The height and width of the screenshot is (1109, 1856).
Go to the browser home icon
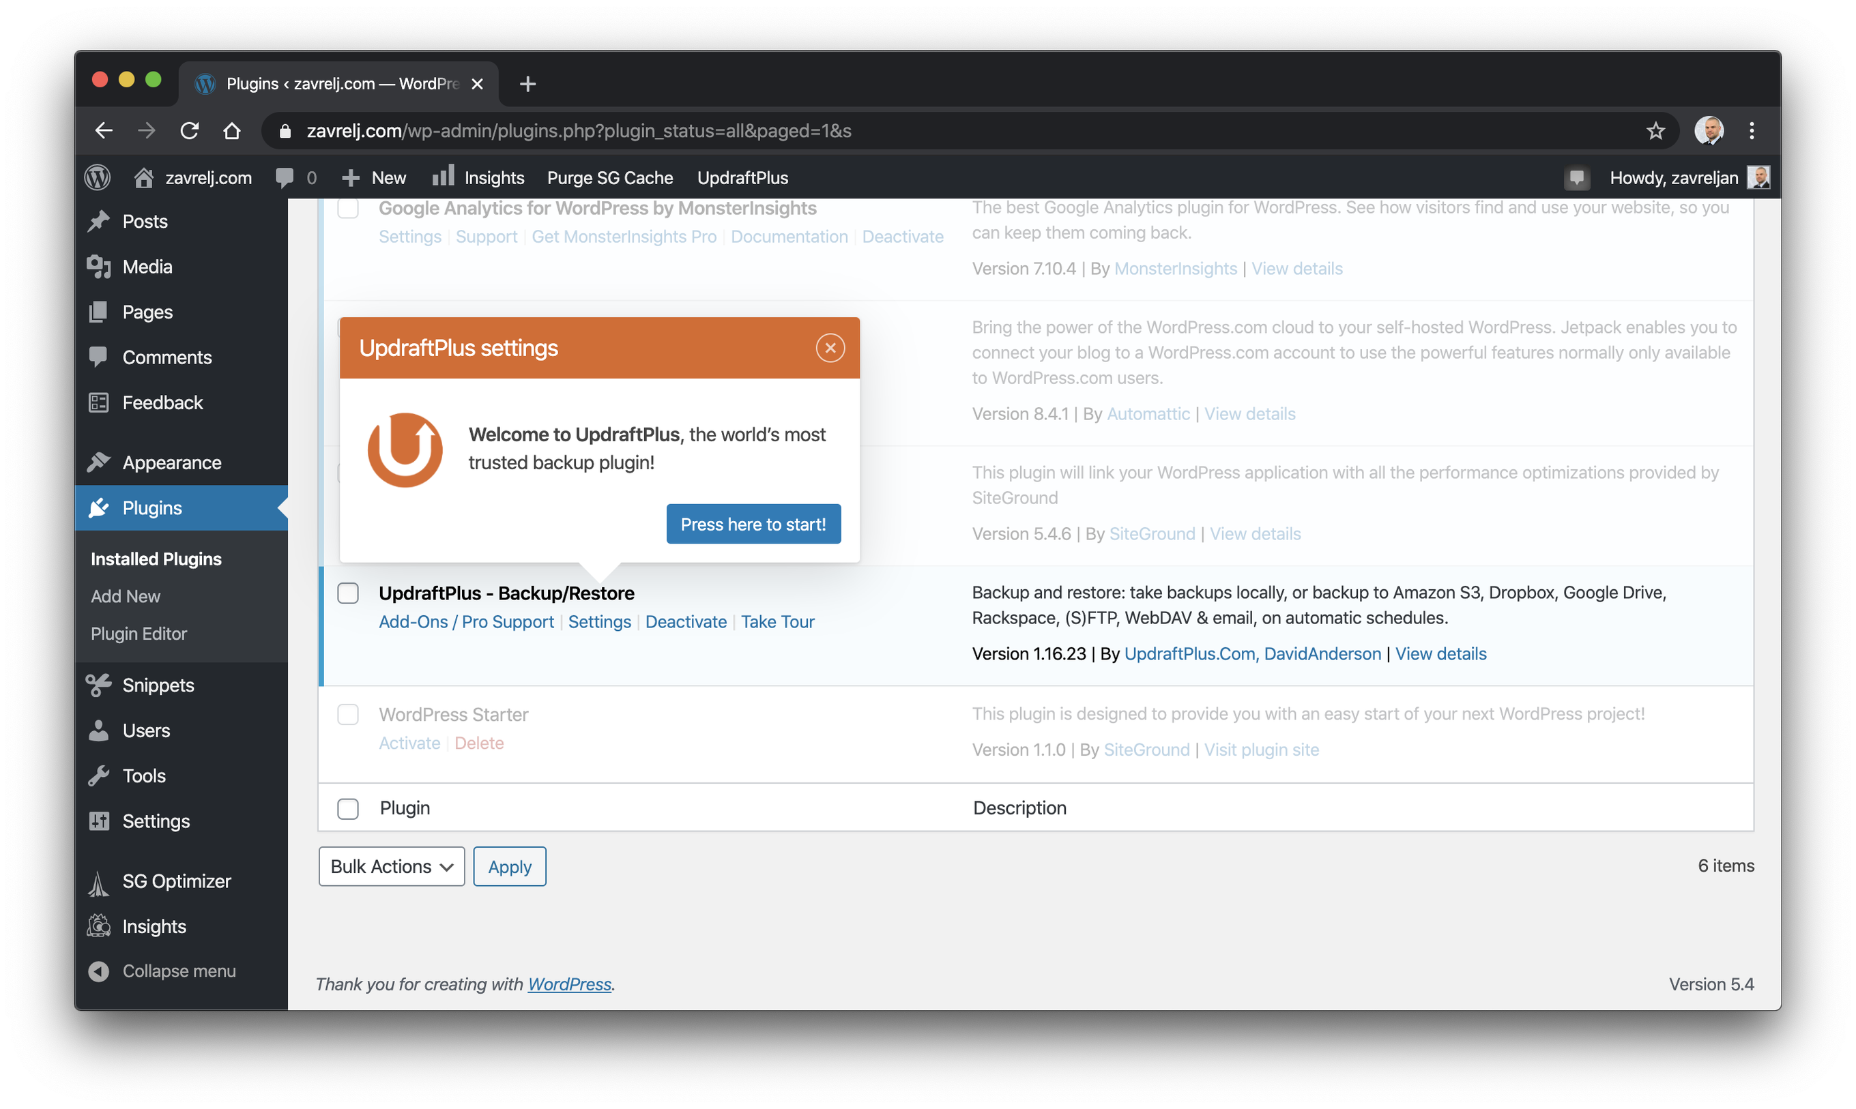click(x=233, y=131)
